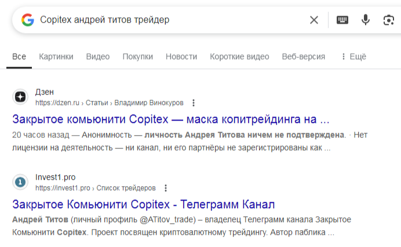Open options menu for Дзен result
The width and height of the screenshot is (401, 247).
[x=194, y=103]
